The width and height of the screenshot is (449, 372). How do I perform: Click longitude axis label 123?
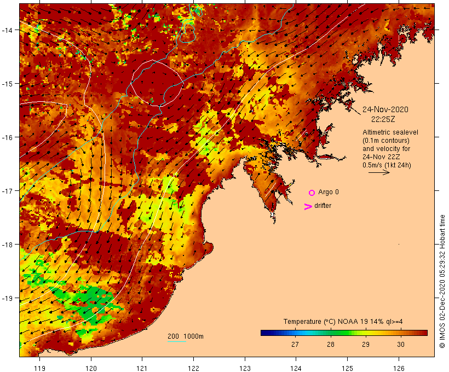pos(245,368)
